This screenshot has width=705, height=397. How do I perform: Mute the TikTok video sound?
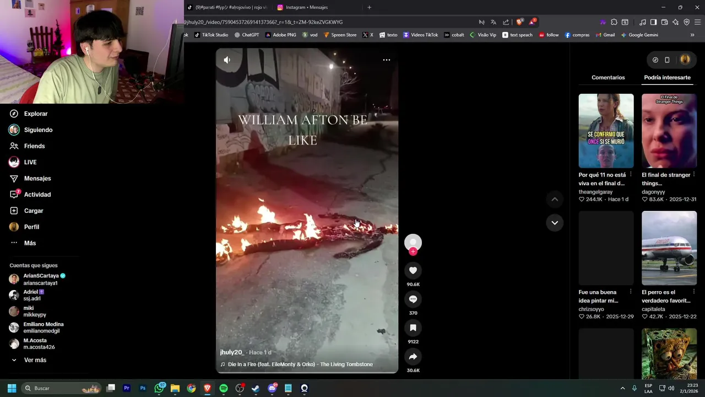(227, 60)
